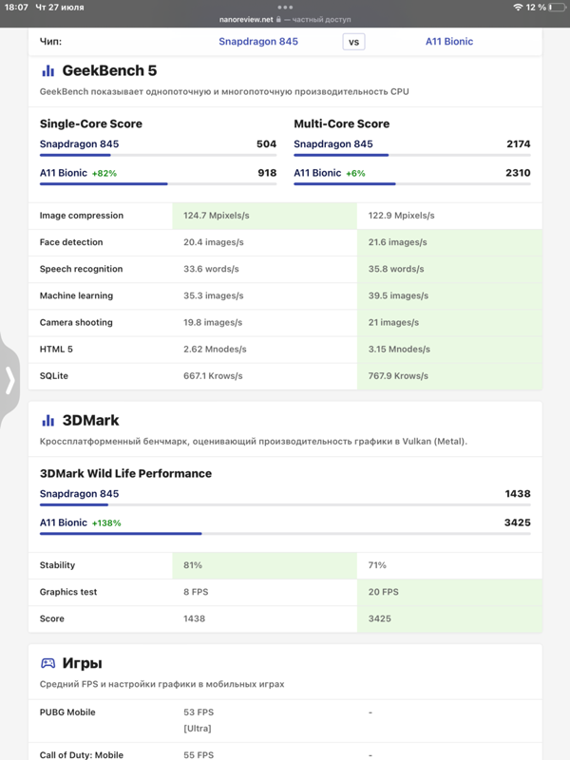Select the HTML 5 row label
Screen dimensions: 570x760
point(56,349)
